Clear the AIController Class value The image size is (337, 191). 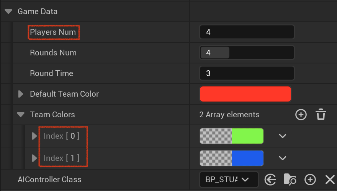pos(330,180)
